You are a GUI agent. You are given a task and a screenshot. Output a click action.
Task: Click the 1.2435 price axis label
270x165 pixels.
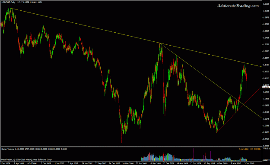266,38
